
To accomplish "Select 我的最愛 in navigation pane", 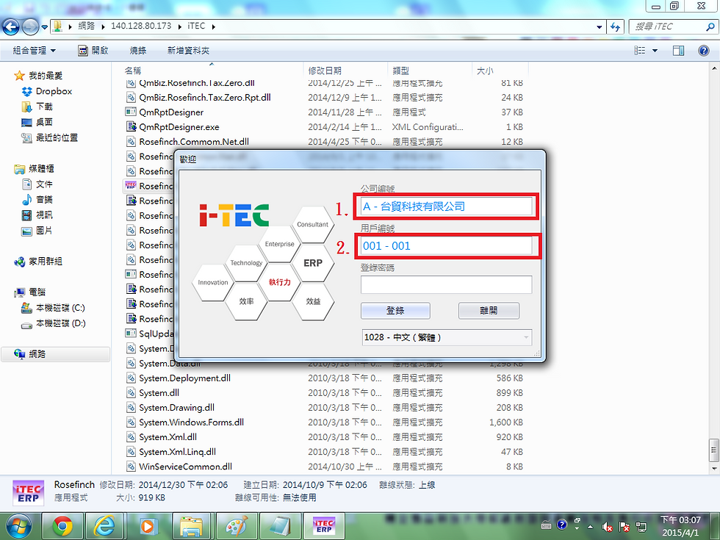I will coord(46,75).
